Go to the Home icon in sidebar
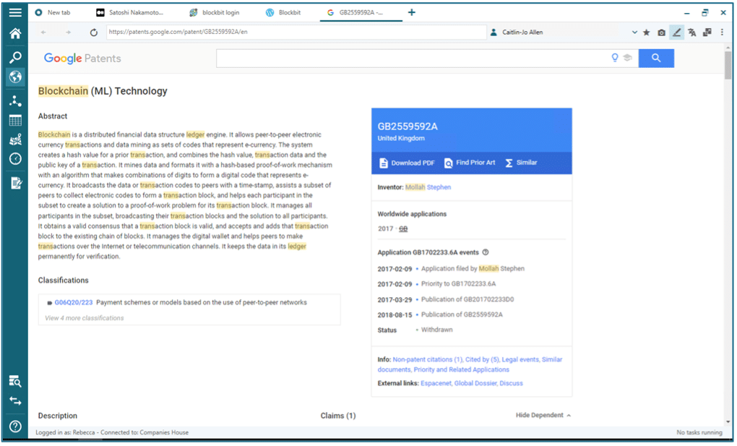The image size is (737, 446). point(15,33)
